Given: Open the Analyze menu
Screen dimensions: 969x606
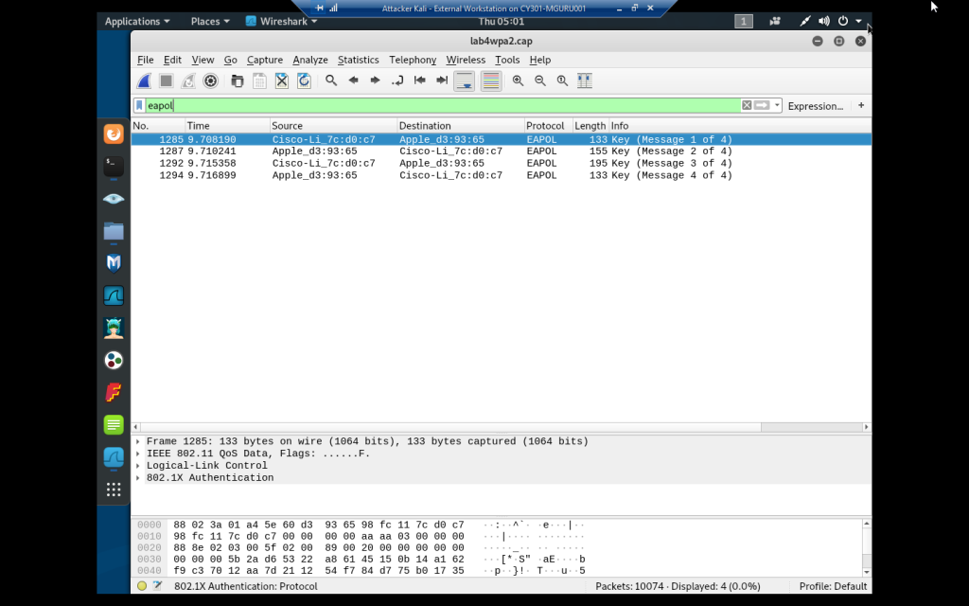Looking at the screenshot, I should (x=310, y=60).
